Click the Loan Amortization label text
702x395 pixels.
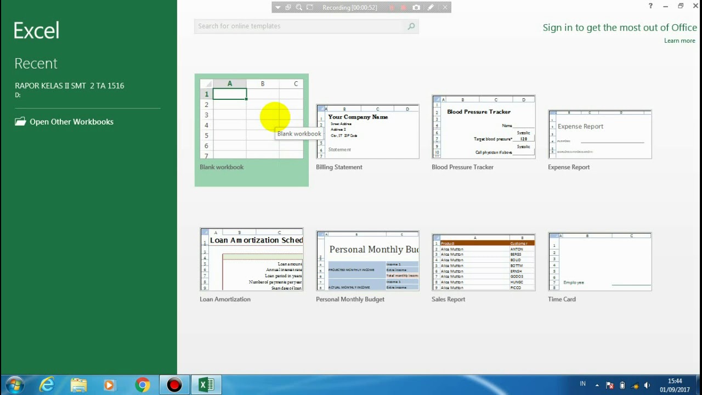point(225,300)
